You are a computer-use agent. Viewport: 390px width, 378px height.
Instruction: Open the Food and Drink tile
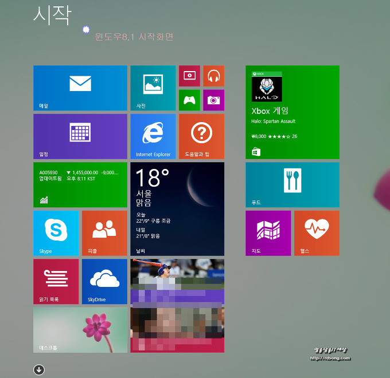click(292, 184)
